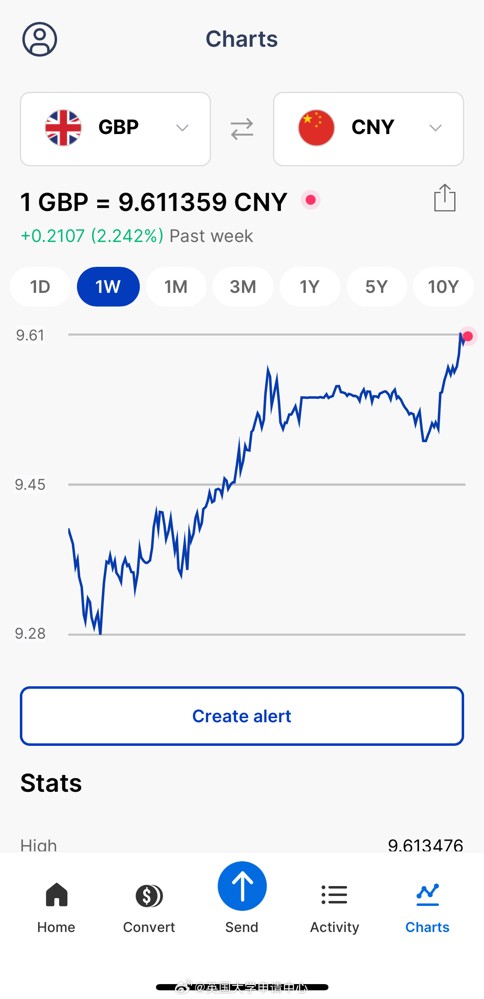
Task: Choose the 10Y range tab
Action: pos(443,287)
